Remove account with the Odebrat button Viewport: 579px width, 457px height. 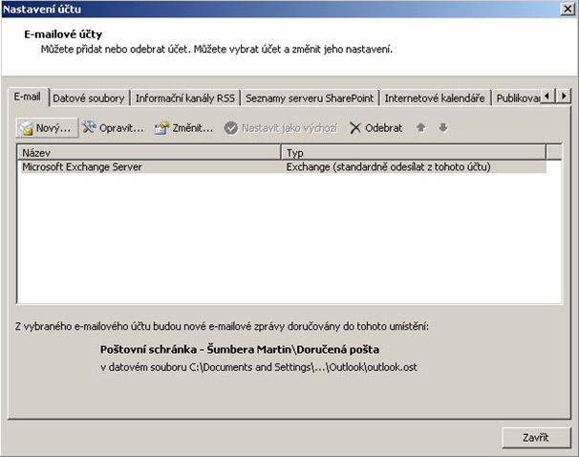tap(375, 127)
